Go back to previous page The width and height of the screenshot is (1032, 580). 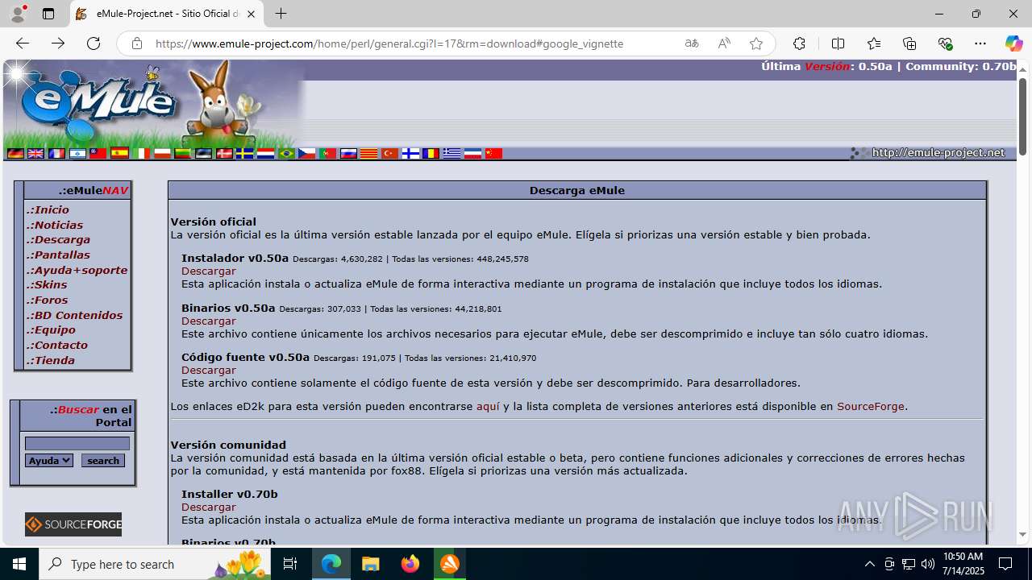point(23,43)
